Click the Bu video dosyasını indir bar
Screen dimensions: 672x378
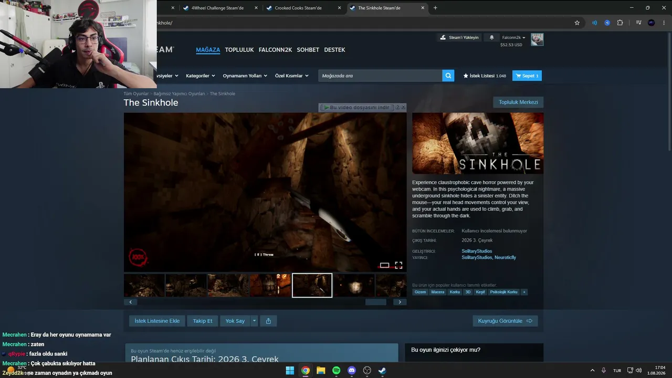coord(357,108)
